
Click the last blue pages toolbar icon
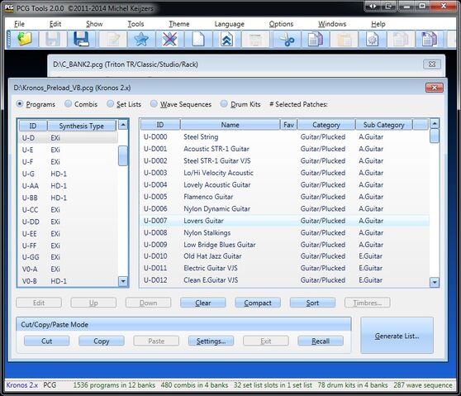[430, 39]
